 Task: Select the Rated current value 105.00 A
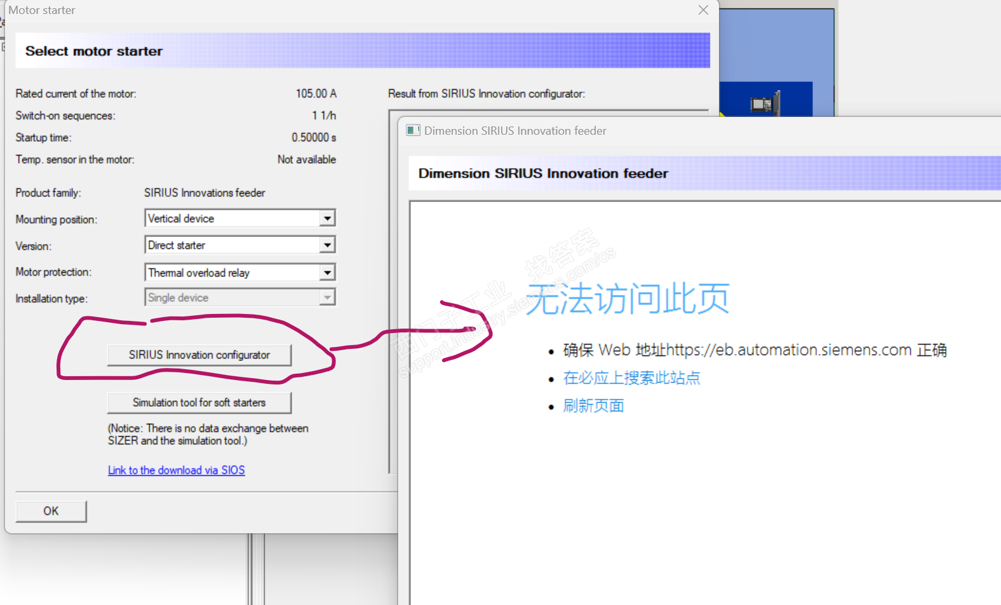pyautogui.click(x=316, y=93)
